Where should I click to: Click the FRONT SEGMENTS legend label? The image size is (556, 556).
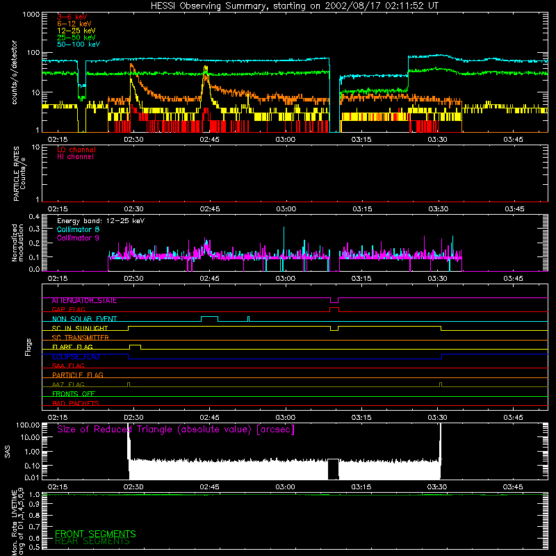[95, 534]
